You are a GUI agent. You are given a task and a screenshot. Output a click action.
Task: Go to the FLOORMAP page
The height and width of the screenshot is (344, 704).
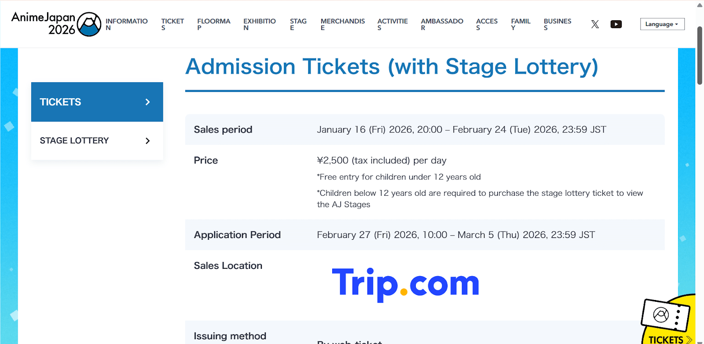coord(213,24)
